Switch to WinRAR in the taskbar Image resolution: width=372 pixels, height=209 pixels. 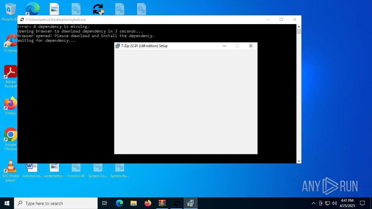pos(162,203)
